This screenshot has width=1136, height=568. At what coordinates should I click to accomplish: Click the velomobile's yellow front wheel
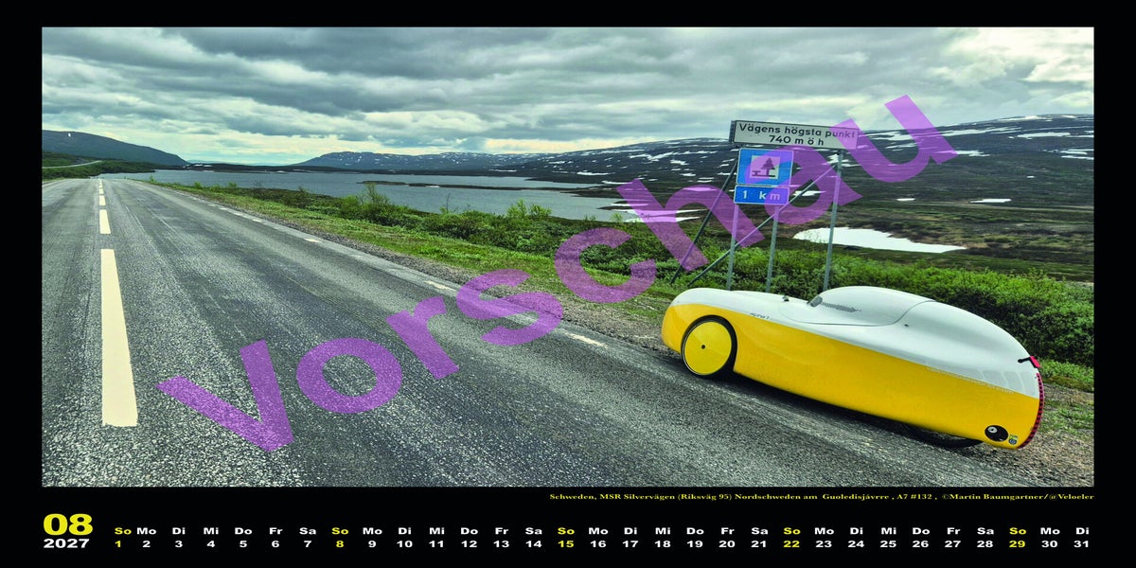[707, 347]
